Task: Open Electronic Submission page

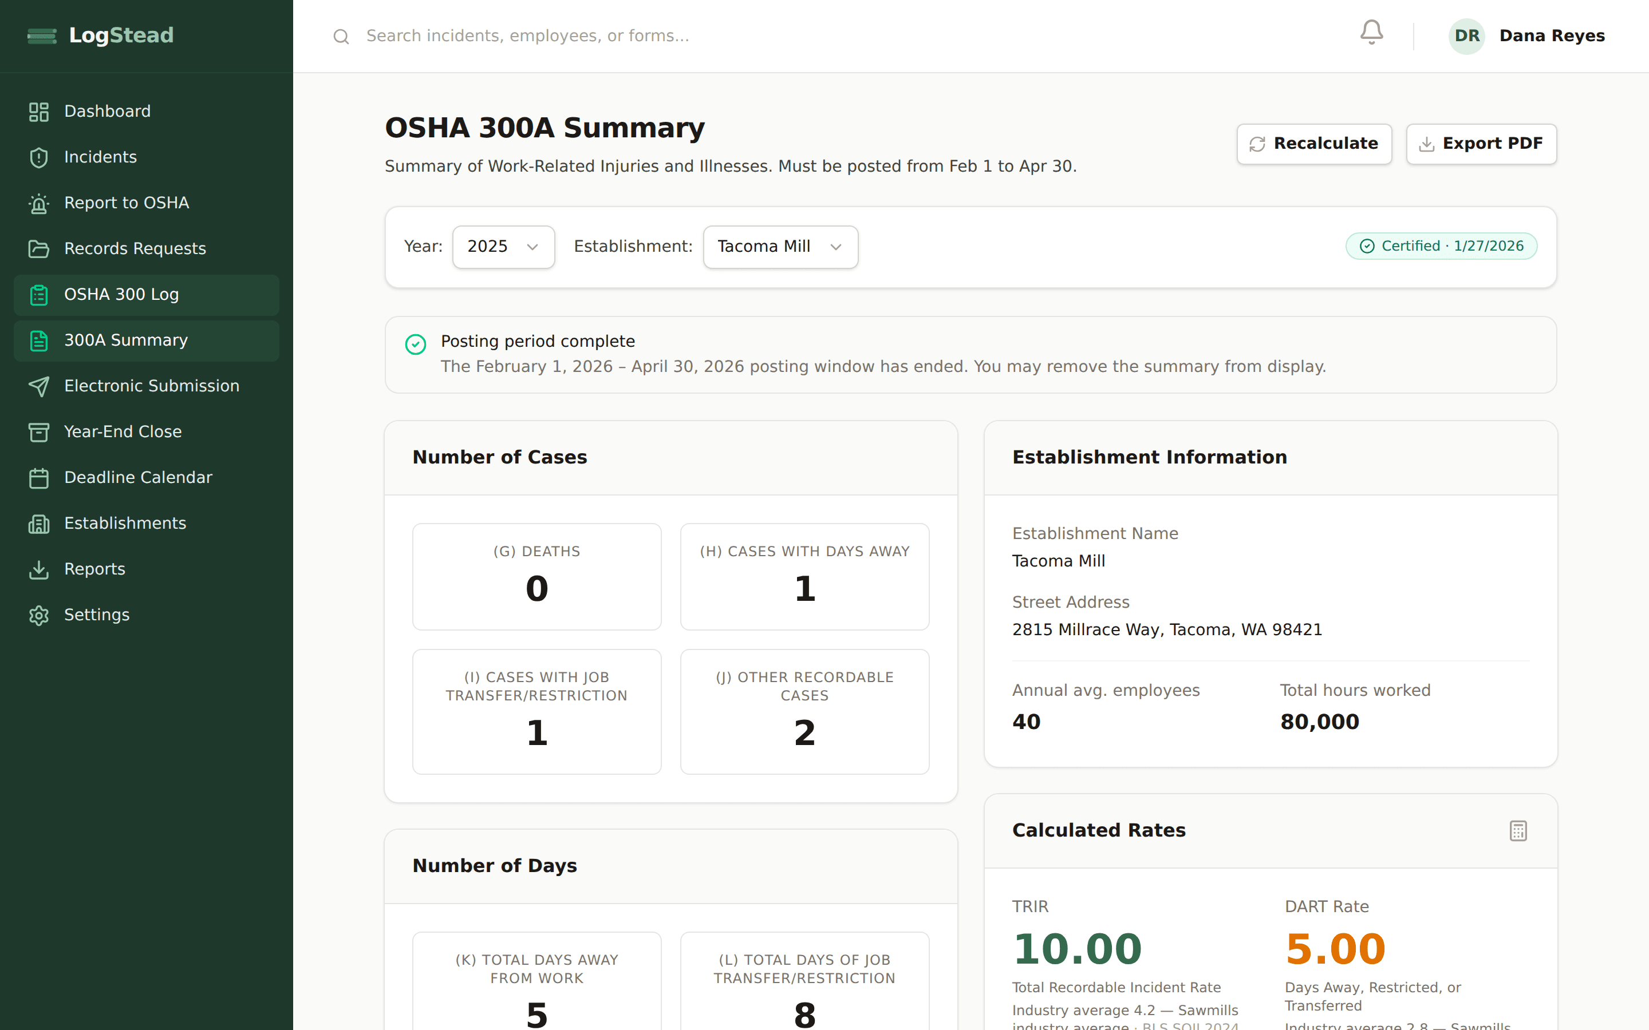Action: pyautogui.click(x=147, y=386)
